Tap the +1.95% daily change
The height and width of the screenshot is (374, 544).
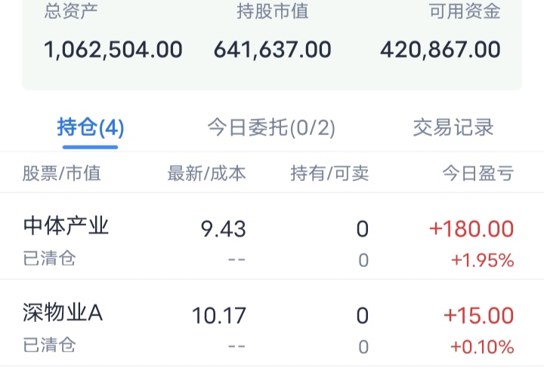[482, 261]
